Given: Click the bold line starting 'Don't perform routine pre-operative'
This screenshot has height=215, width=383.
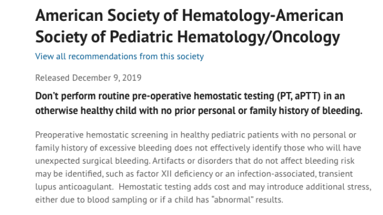Looking at the screenshot, I should [190, 96].
